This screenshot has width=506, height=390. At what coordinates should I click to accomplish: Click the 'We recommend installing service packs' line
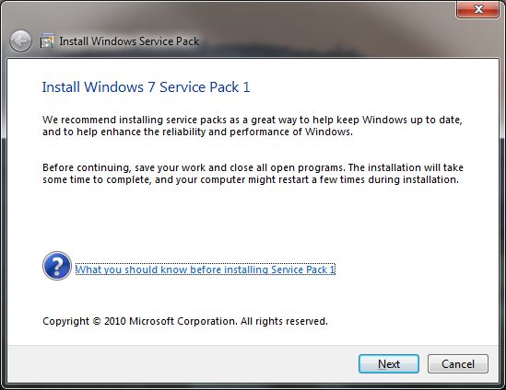[253, 120]
